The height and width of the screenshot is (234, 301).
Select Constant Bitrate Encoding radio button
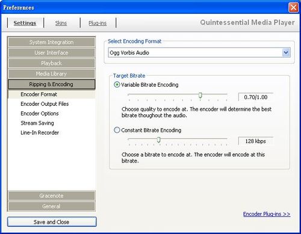coord(117,130)
